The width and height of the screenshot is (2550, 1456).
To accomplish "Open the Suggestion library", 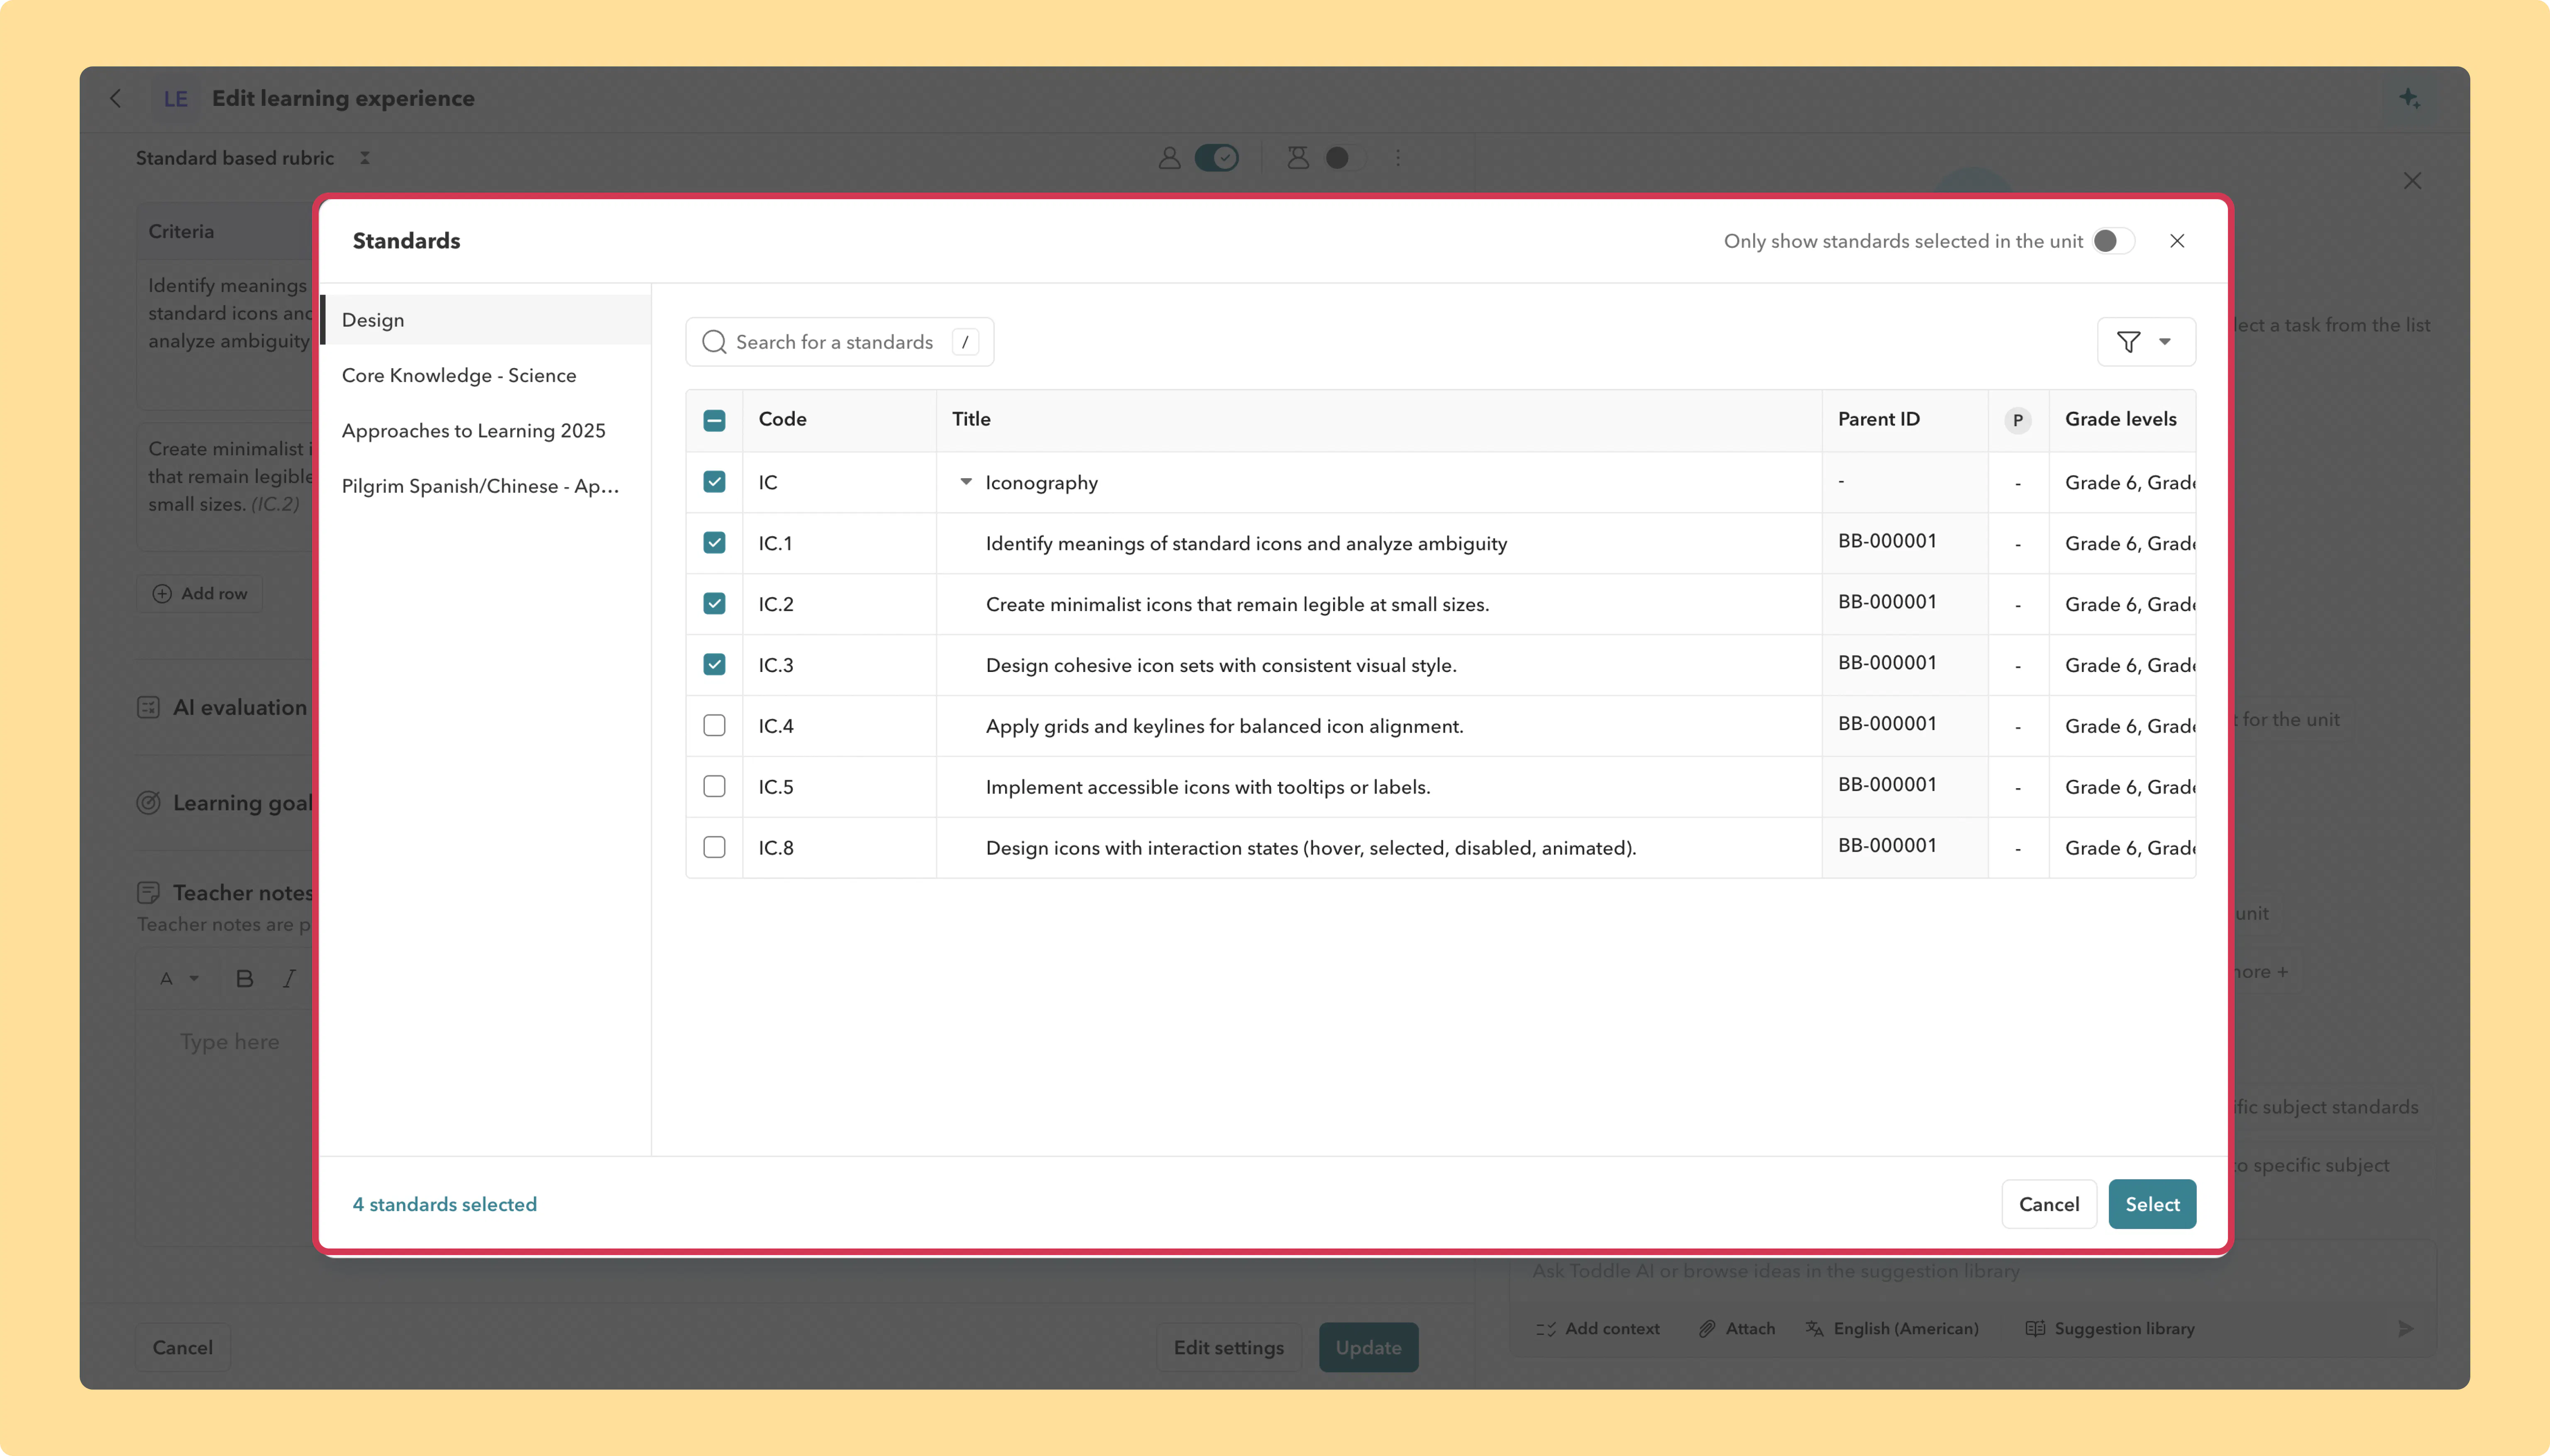I will coord(2110,1328).
